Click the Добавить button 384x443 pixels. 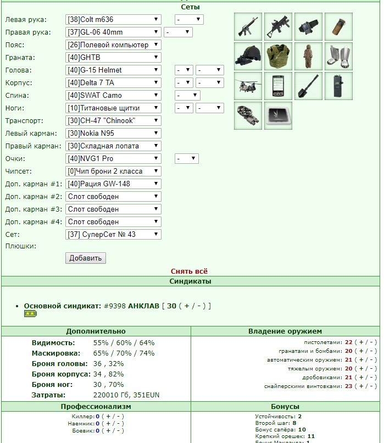point(86,258)
